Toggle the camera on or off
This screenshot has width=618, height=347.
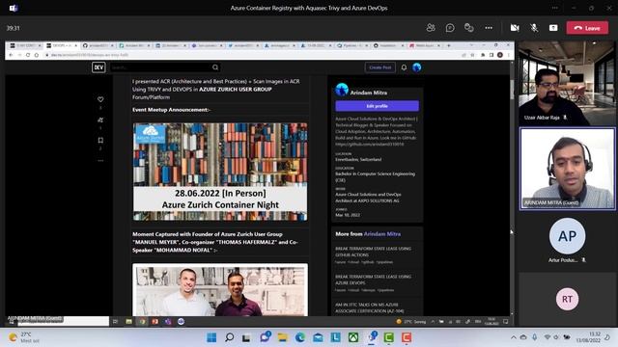coord(515,28)
